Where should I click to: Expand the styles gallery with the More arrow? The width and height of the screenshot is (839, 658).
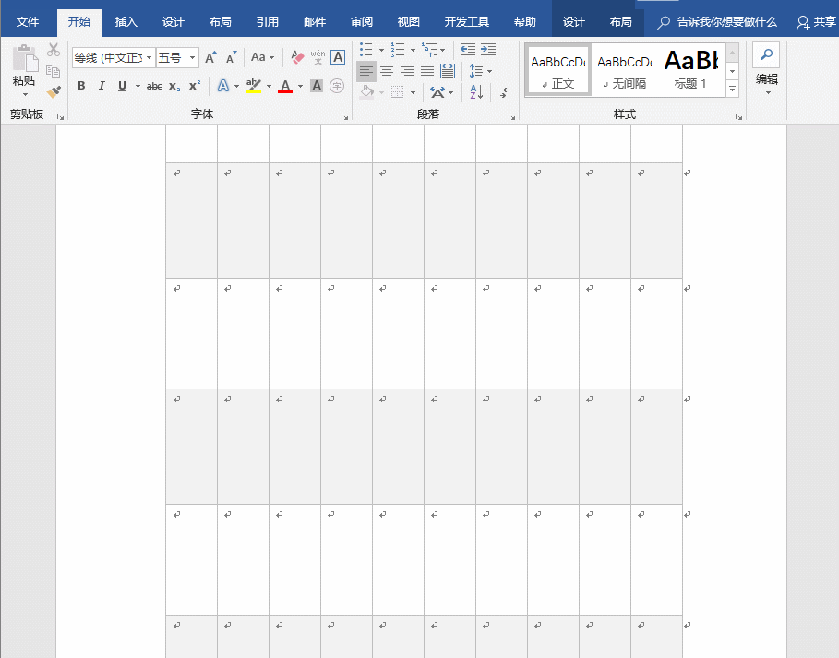(733, 89)
